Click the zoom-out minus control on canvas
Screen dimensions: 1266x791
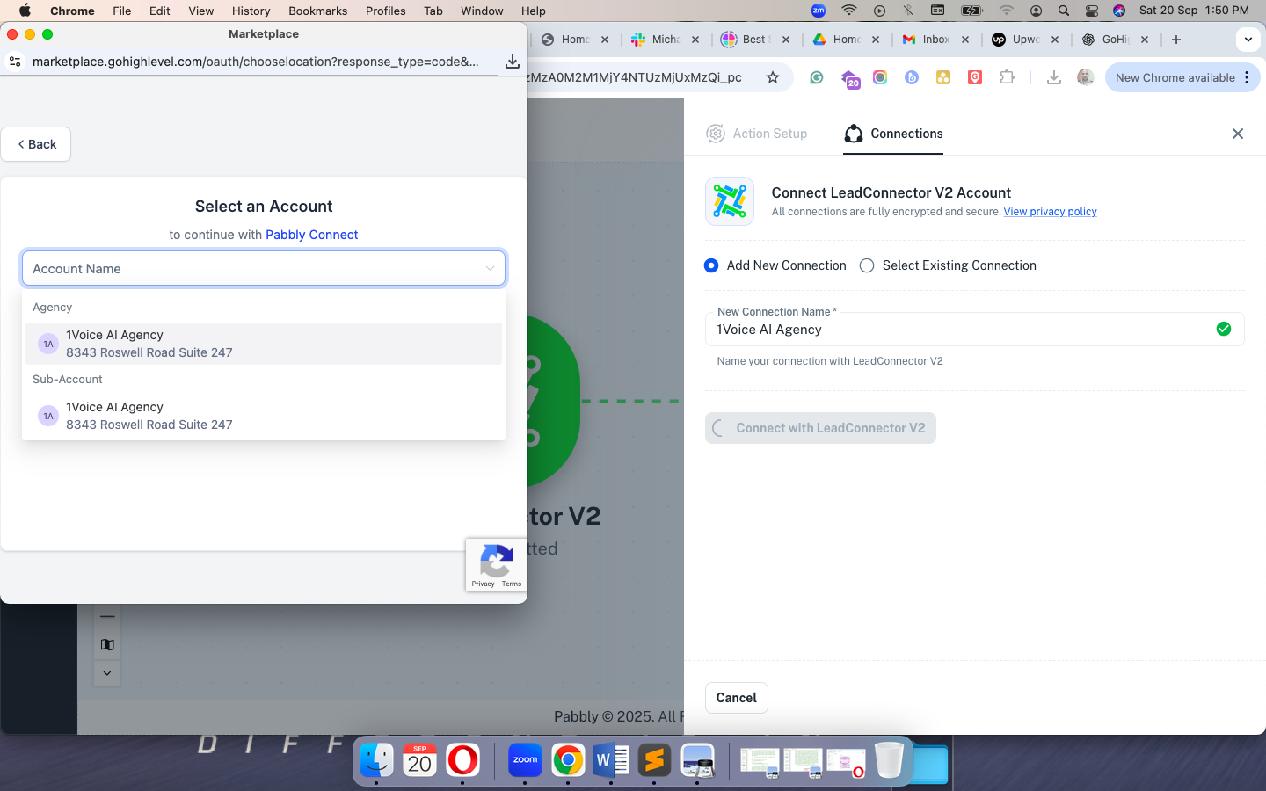[107, 617]
